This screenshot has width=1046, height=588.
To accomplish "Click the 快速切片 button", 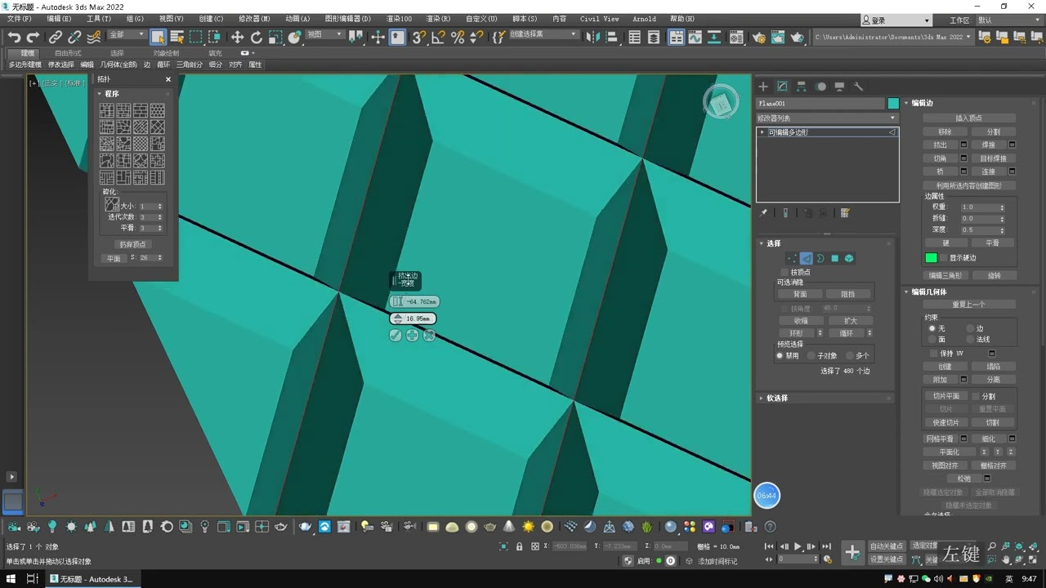I will point(945,423).
